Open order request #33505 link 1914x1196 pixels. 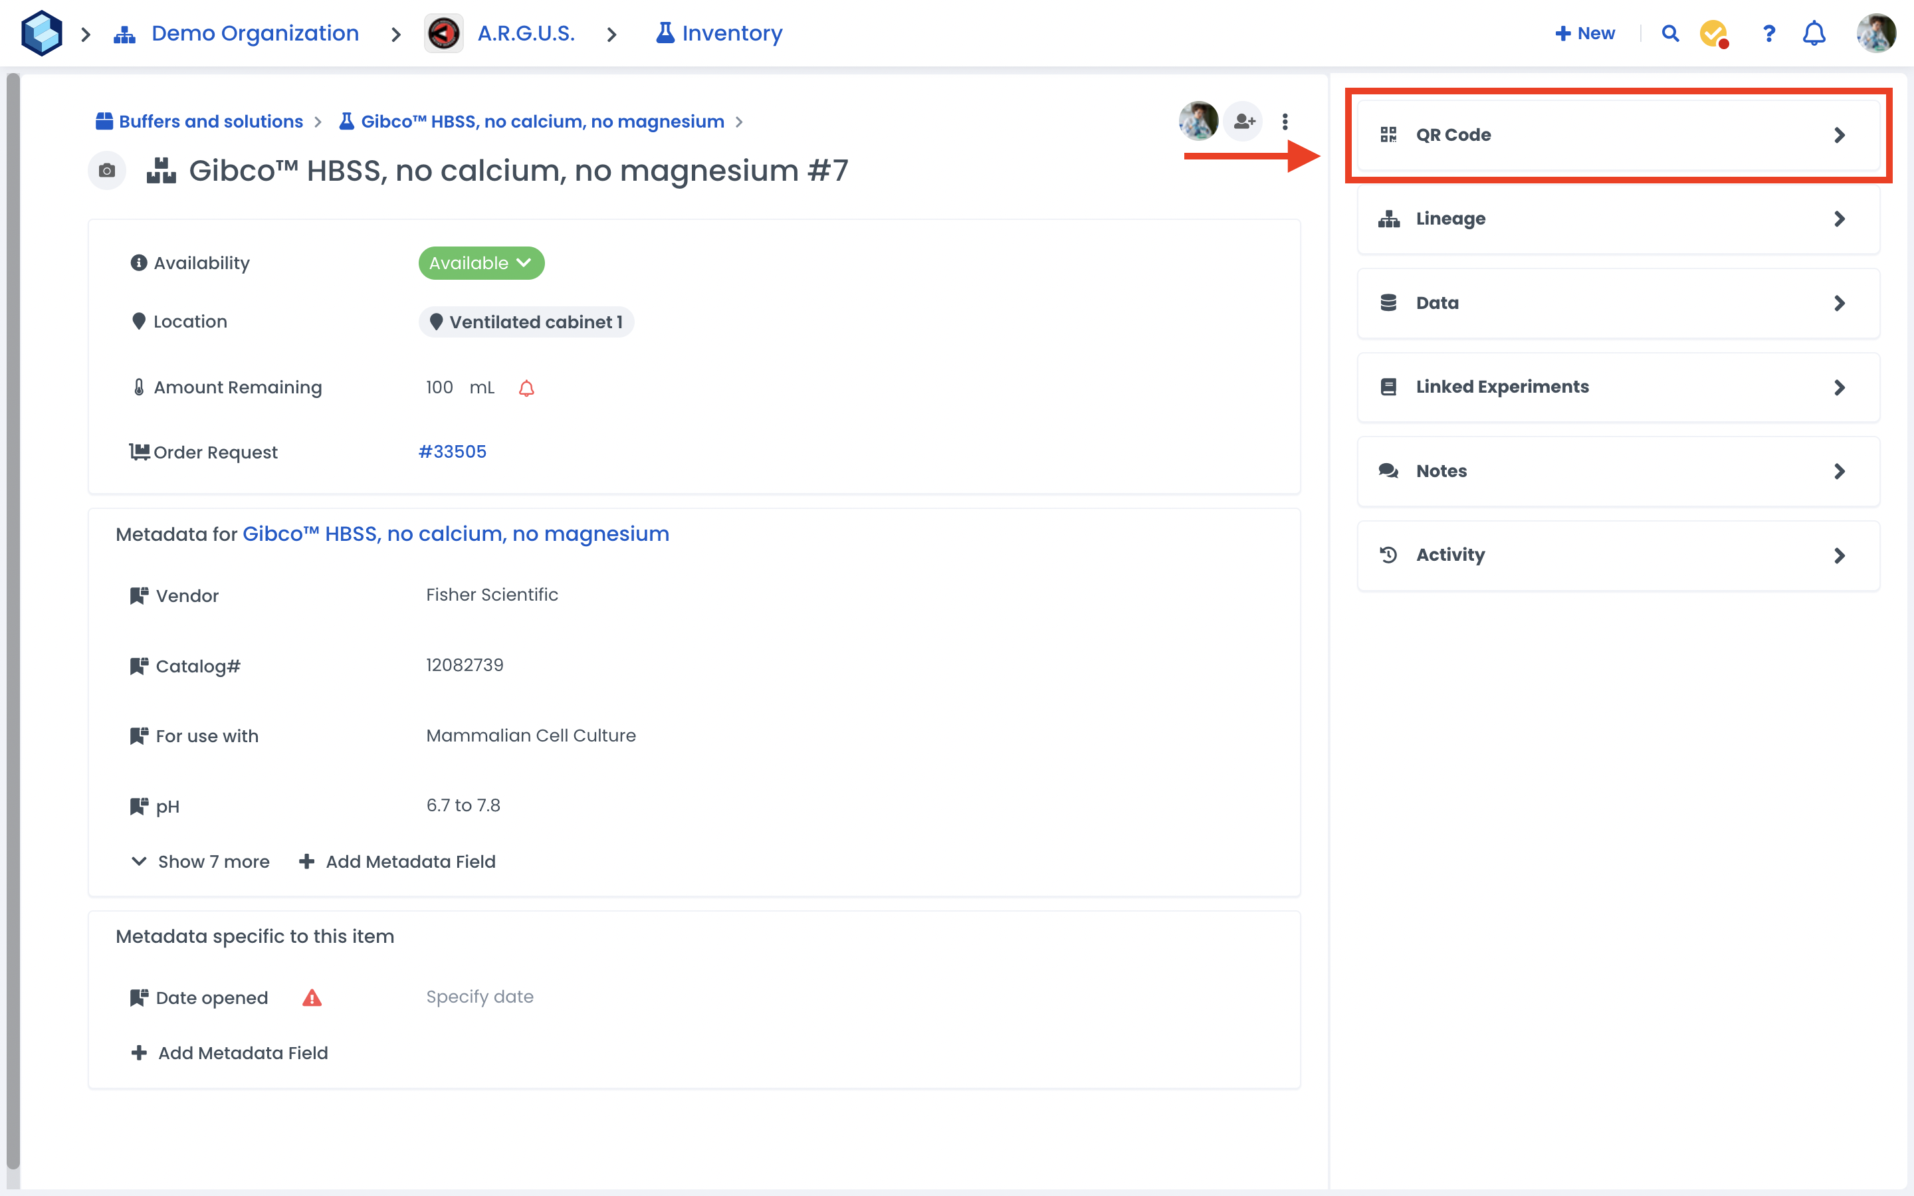[452, 452]
